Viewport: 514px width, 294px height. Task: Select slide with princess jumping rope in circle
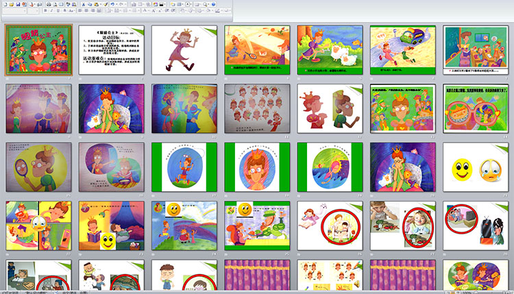click(x=184, y=167)
